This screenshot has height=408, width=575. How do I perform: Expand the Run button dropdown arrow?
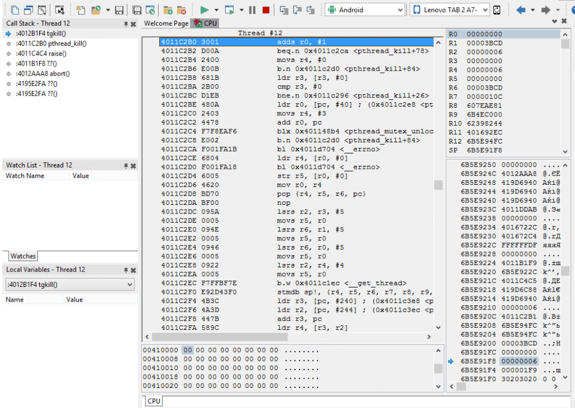point(216,10)
